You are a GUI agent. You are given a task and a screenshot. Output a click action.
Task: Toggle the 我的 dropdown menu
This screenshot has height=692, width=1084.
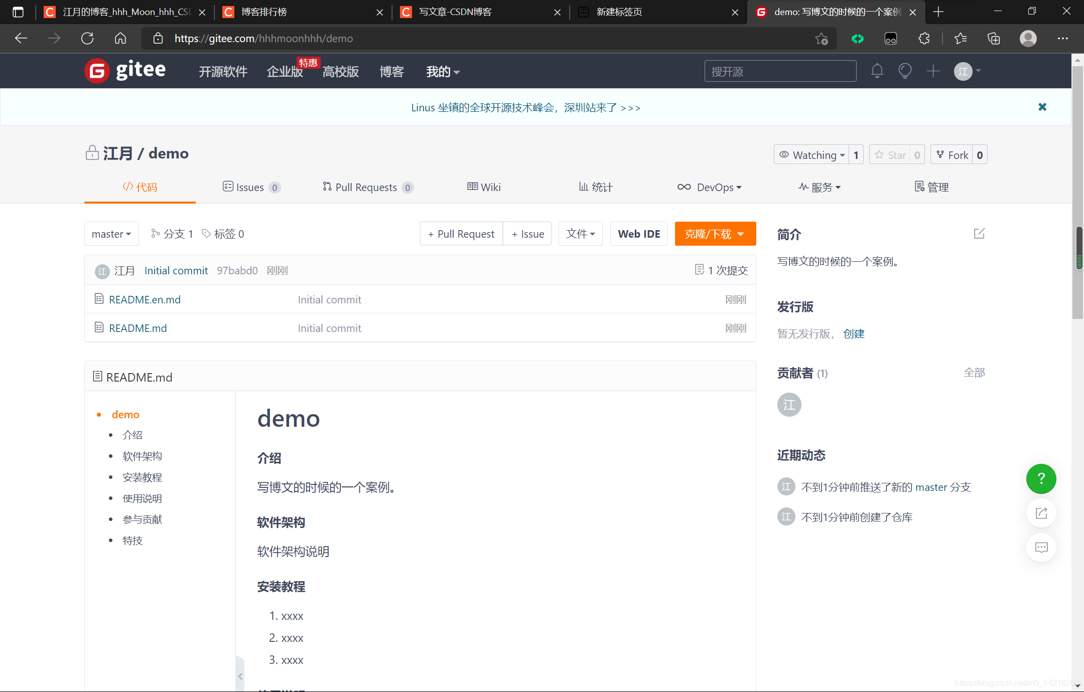(441, 72)
